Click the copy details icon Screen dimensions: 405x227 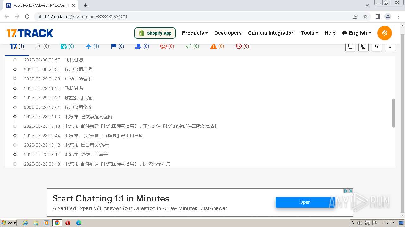click(363, 46)
